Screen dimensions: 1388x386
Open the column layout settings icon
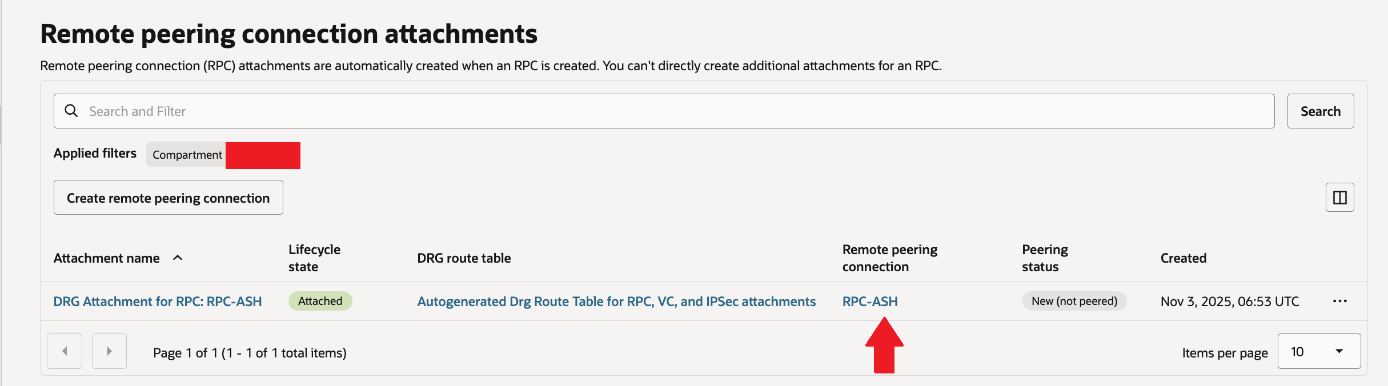[1339, 198]
